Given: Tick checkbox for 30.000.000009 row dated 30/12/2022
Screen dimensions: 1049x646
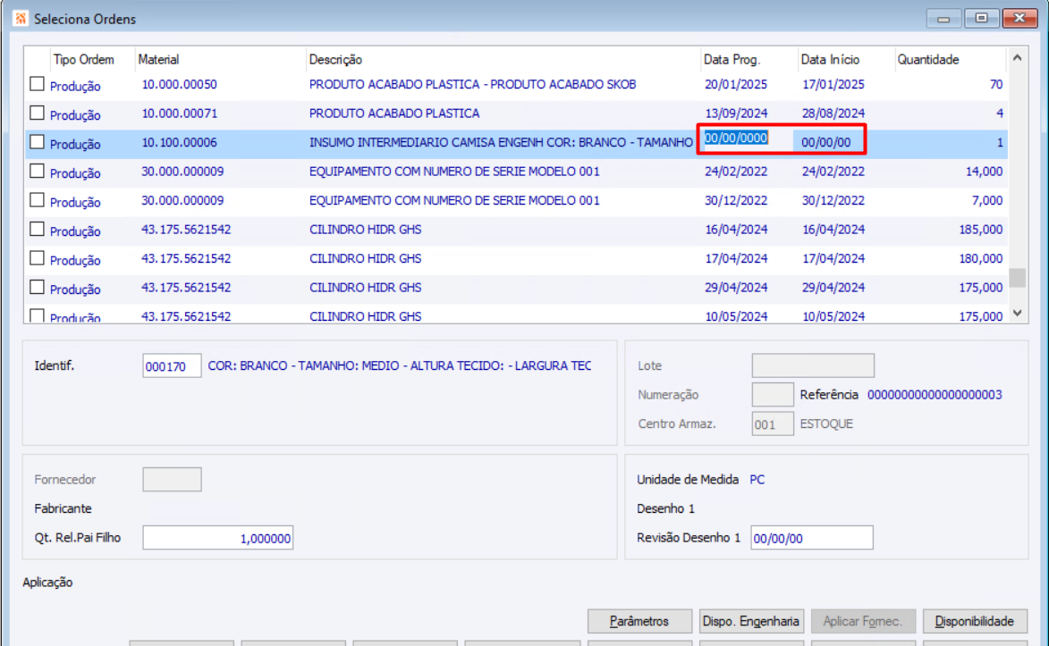Looking at the screenshot, I should (37, 200).
